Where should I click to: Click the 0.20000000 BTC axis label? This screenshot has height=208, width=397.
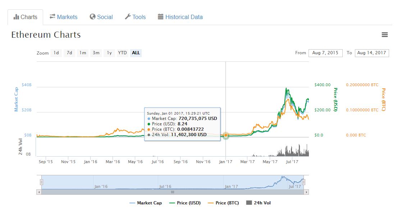[x=362, y=85]
